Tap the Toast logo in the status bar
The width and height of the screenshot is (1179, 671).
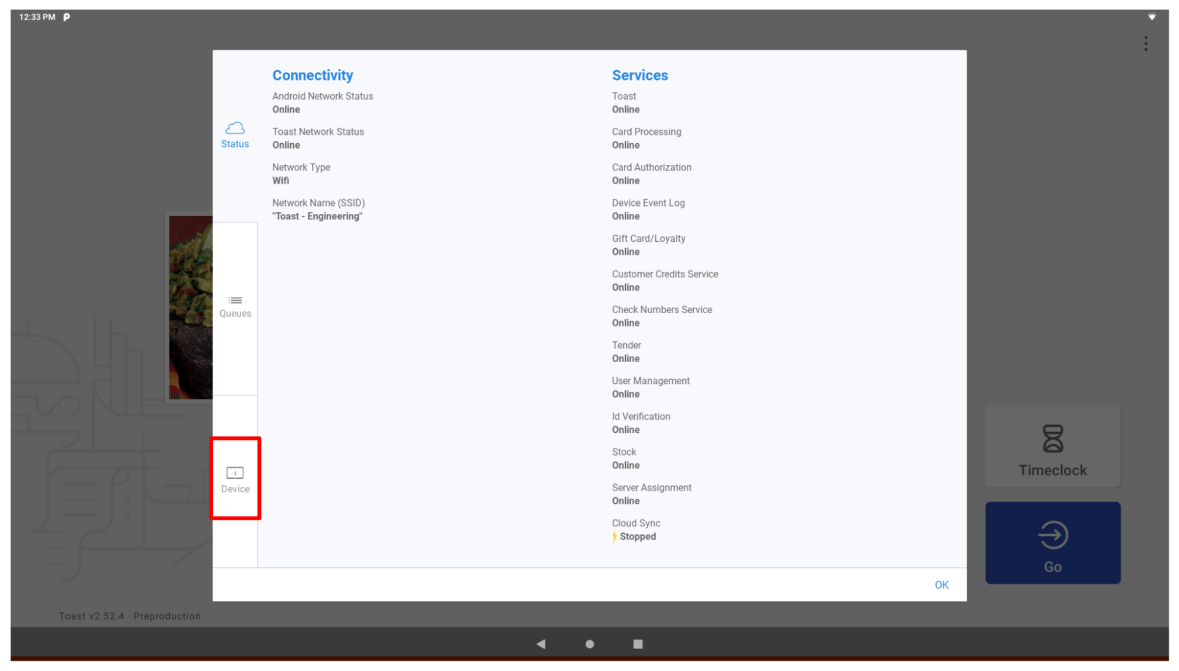tap(66, 17)
